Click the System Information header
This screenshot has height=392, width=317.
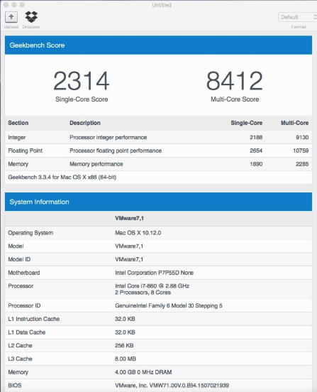click(158, 202)
